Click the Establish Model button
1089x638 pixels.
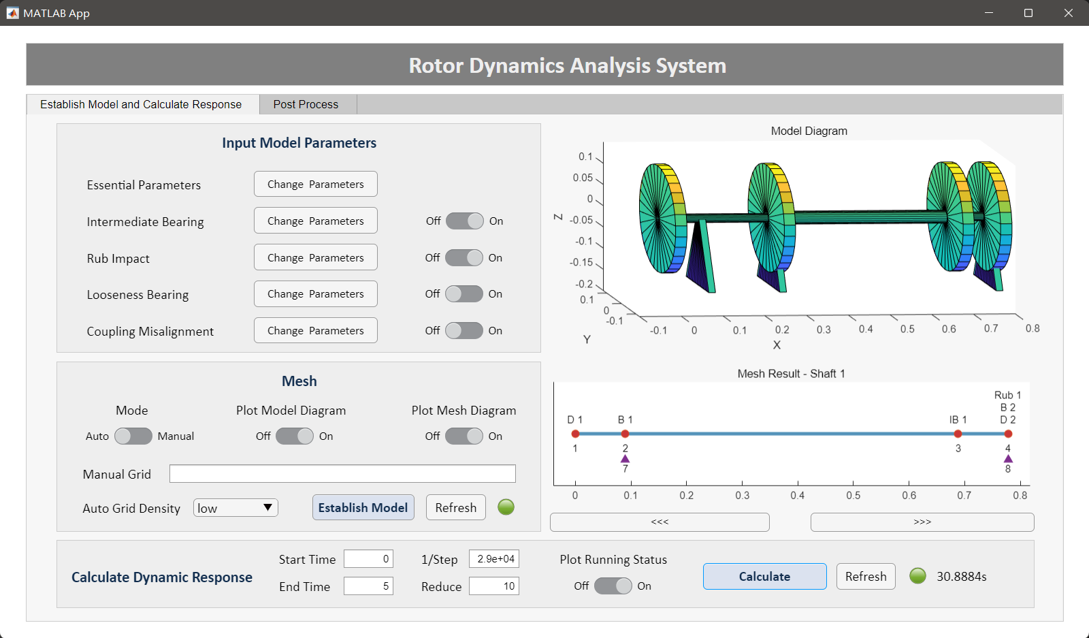pyautogui.click(x=363, y=507)
